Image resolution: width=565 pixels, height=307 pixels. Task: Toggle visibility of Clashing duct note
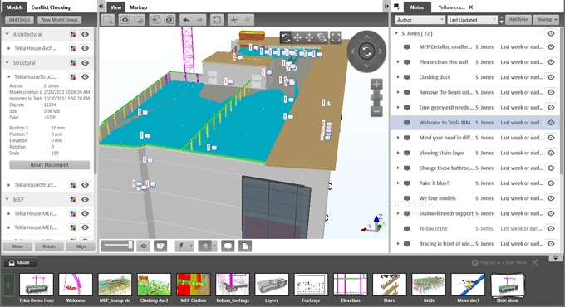(551, 77)
